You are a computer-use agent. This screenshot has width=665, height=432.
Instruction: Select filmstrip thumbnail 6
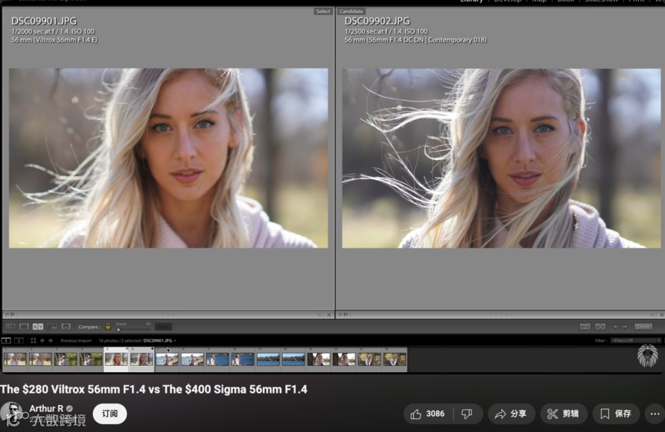pyautogui.click(x=142, y=359)
